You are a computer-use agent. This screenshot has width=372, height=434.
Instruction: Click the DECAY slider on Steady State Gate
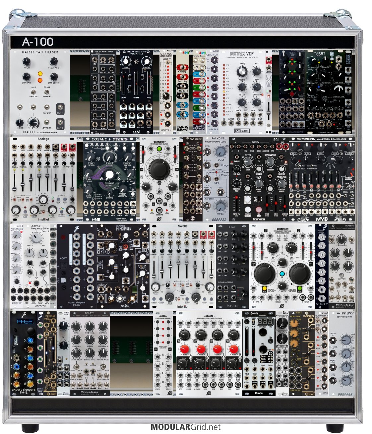[x=123, y=84]
